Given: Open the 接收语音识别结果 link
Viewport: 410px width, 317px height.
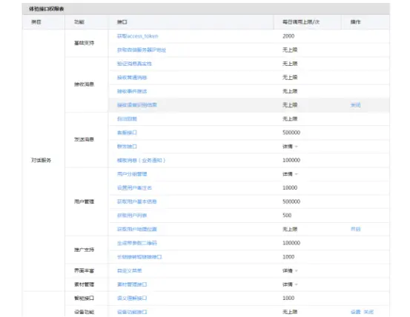Looking at the screenshot, I should click(x=137, y=105).
